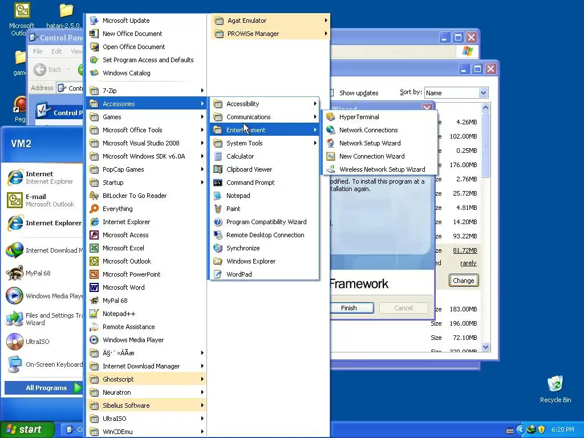Open Windows Explorer icon in Accessories

point(218,261)
